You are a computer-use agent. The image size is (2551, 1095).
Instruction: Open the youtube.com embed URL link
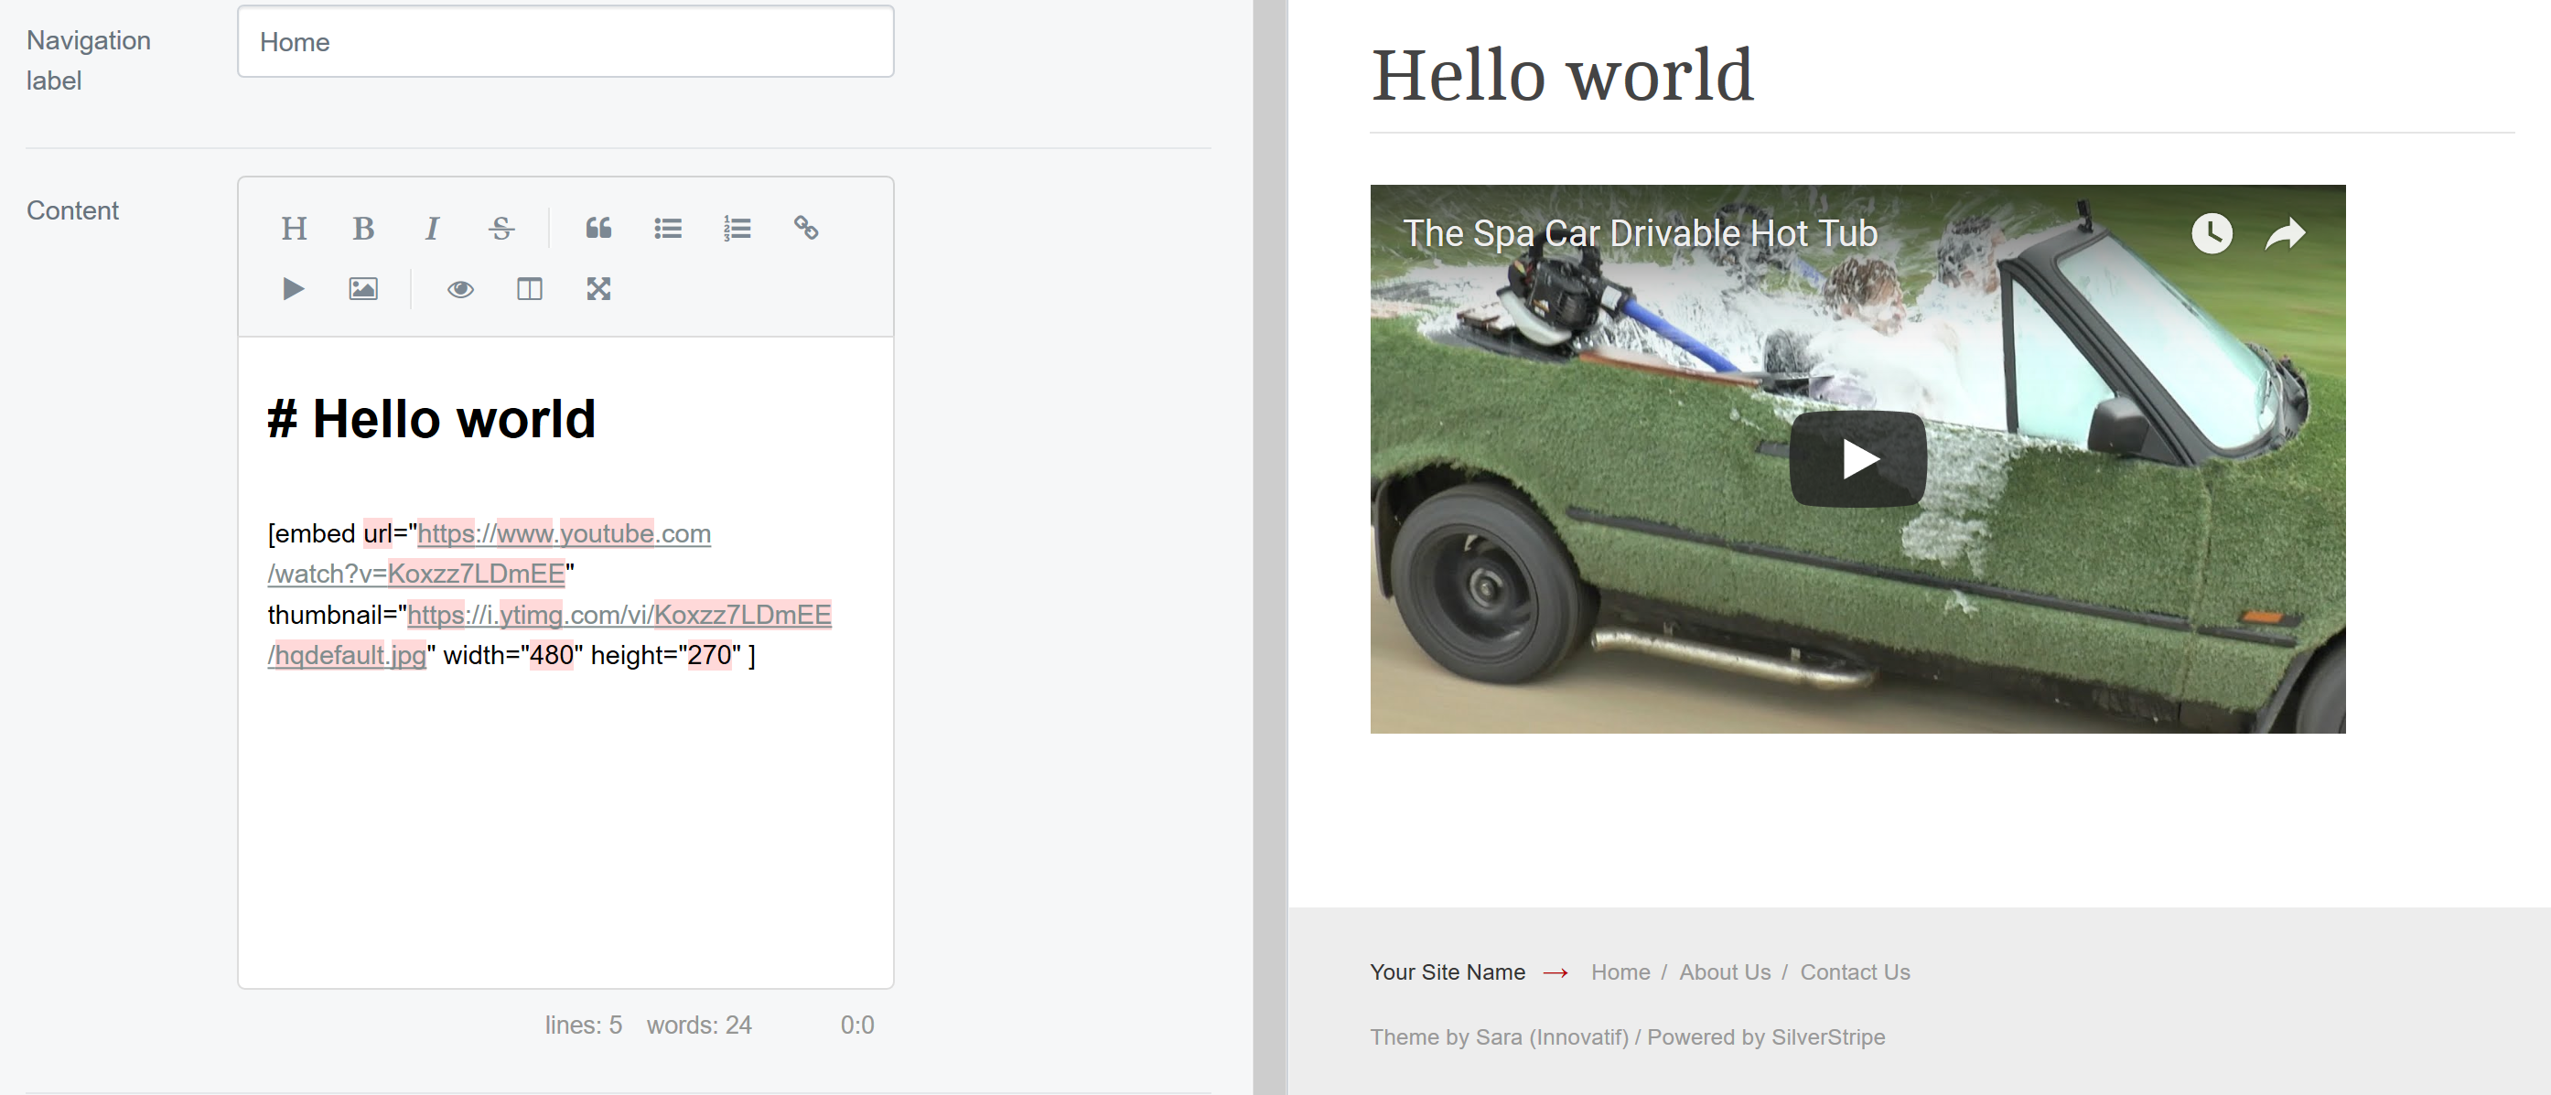coord(565,533)
